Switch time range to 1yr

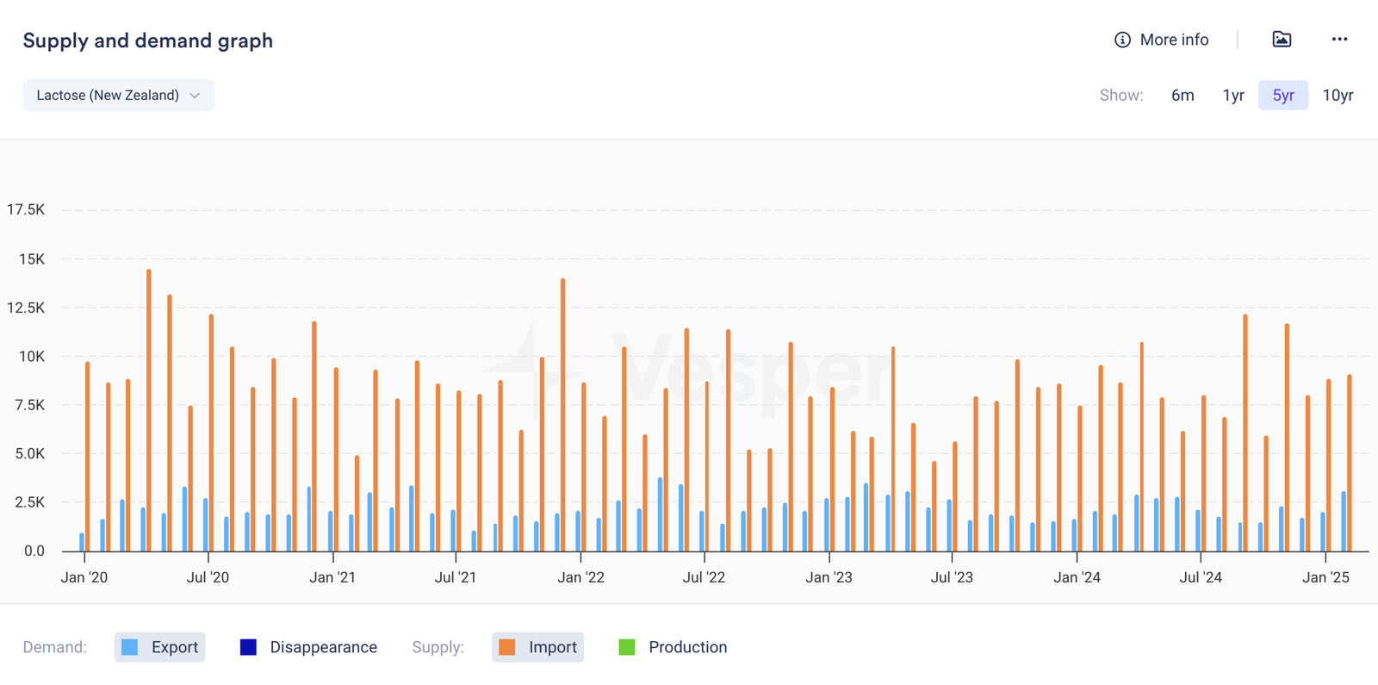pos(1233,96)
